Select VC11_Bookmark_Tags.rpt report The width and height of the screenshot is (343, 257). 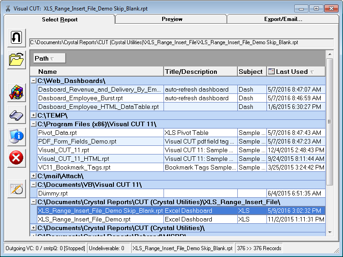point(181,167)
